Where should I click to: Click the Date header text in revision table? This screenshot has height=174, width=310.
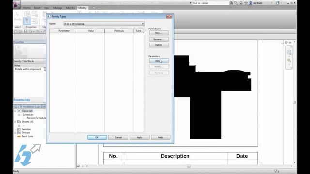click(242, 156)
